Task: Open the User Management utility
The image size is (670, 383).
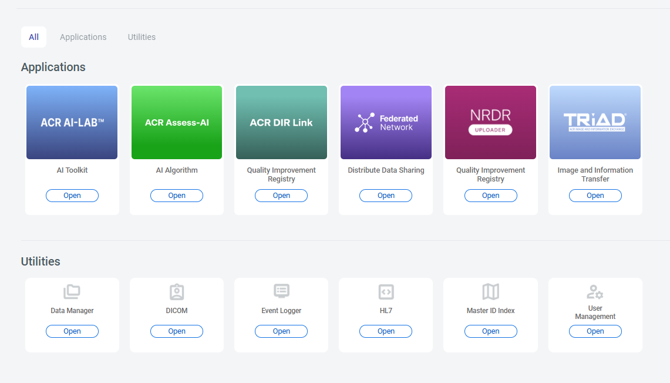Action: tap(595, 331)
